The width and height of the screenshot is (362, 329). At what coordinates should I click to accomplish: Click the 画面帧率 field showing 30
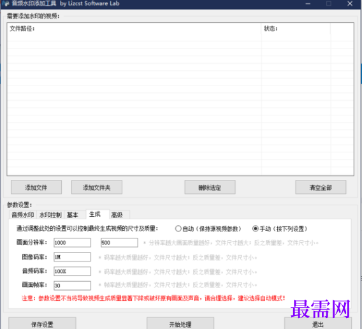point(72,286)
